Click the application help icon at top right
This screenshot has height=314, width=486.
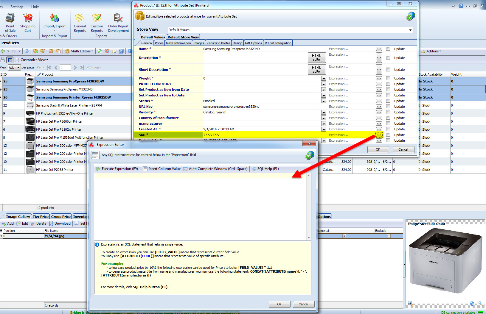[461, 6]
